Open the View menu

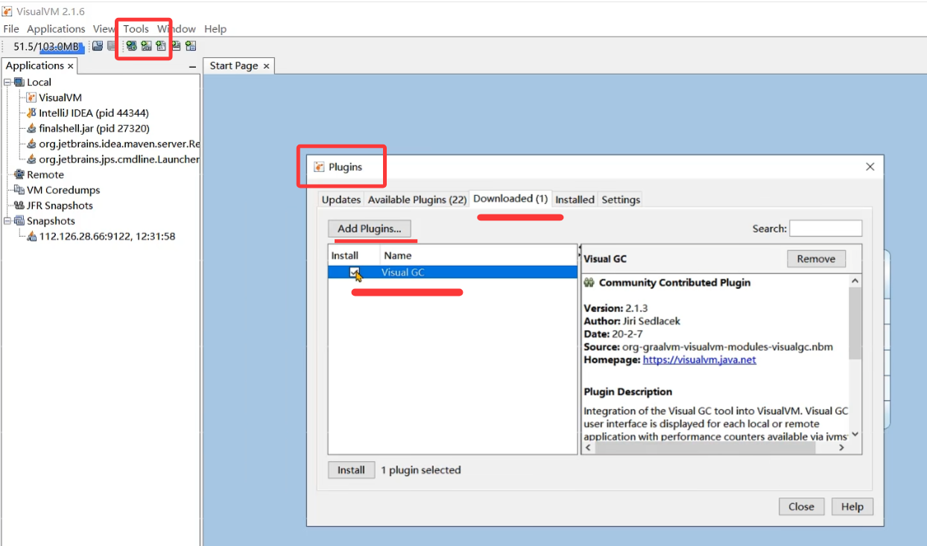(x=104, y=29)
